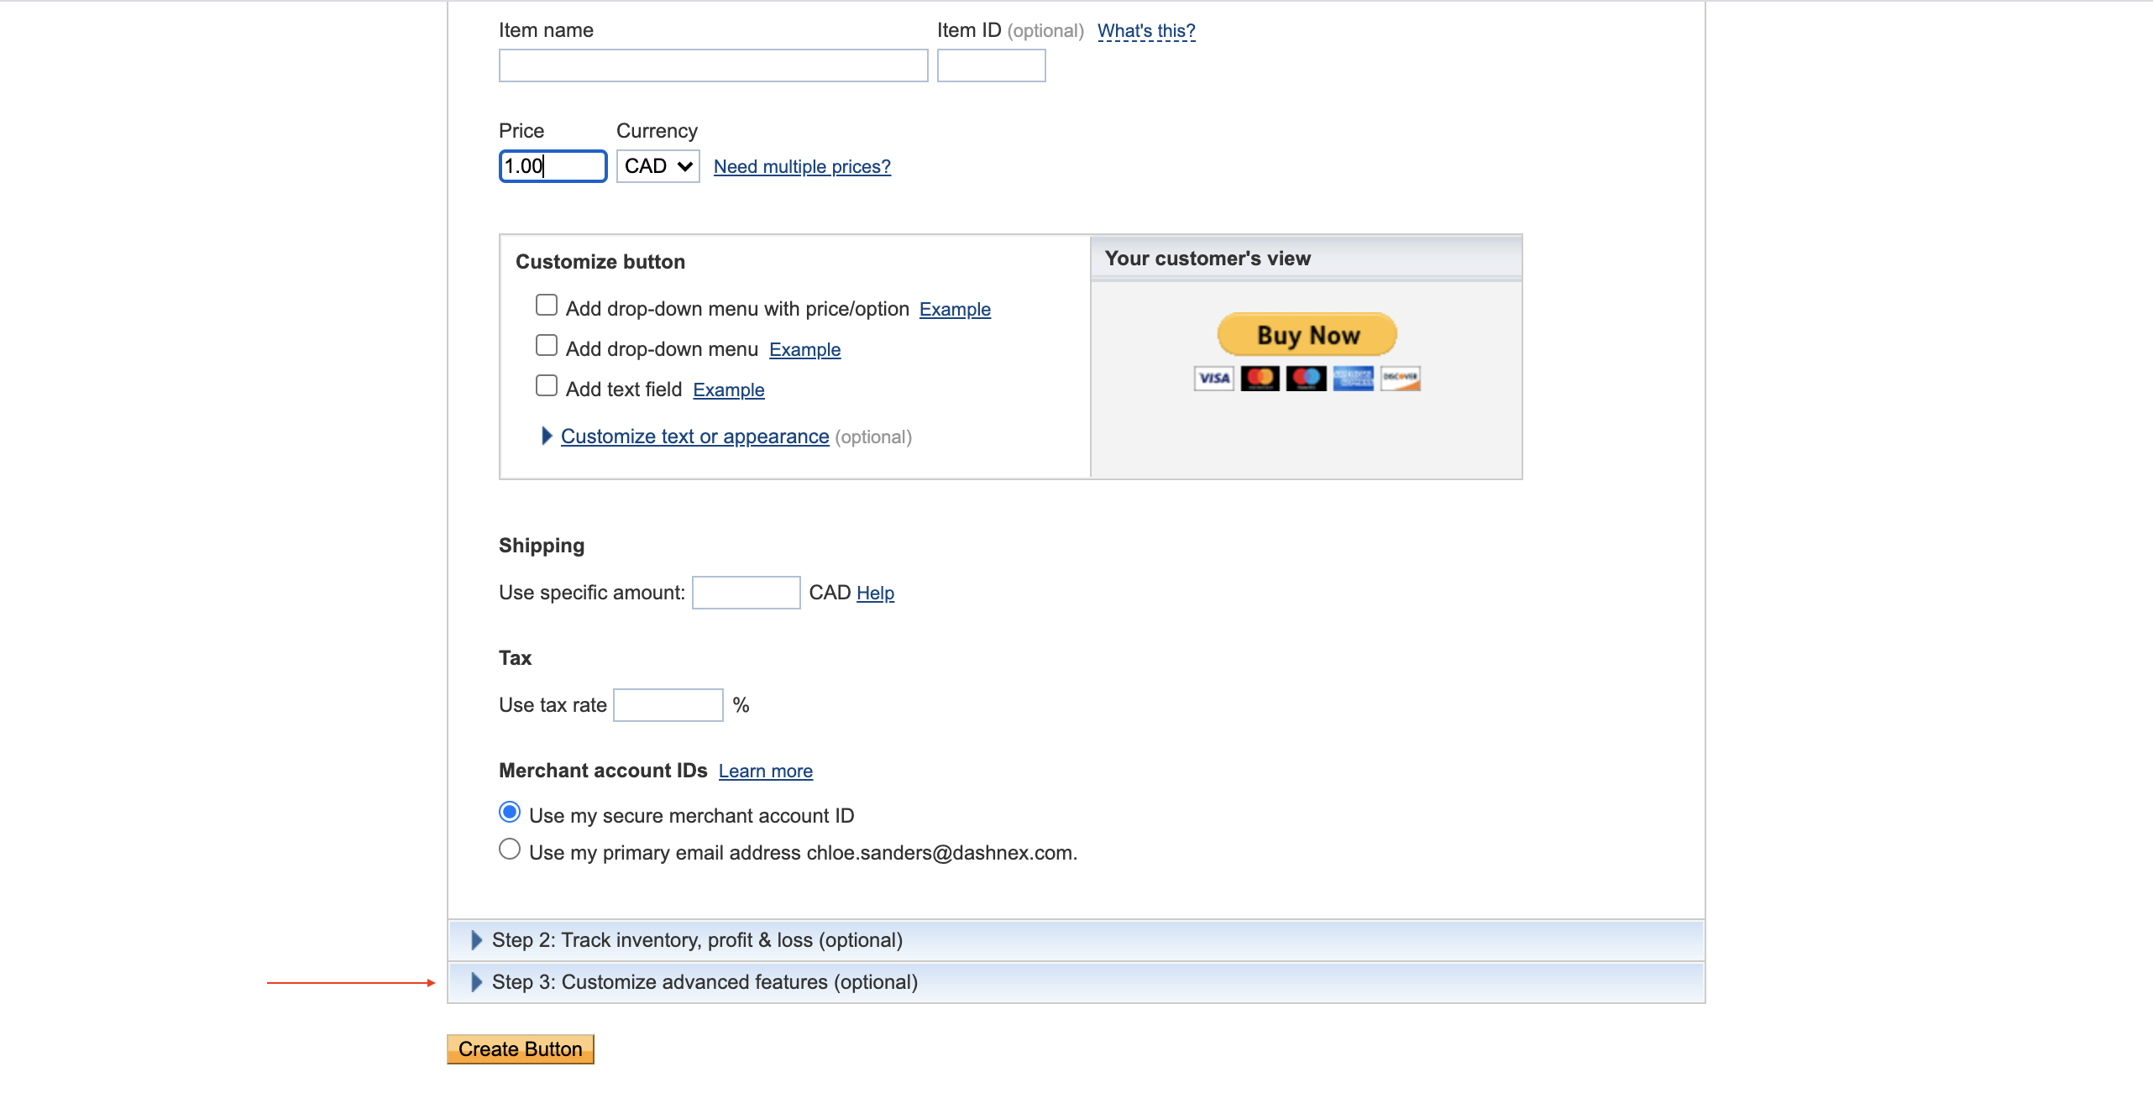Click the Visa card icon
This screenshot has height=1098, width=2153.
tap(1213, 379)
